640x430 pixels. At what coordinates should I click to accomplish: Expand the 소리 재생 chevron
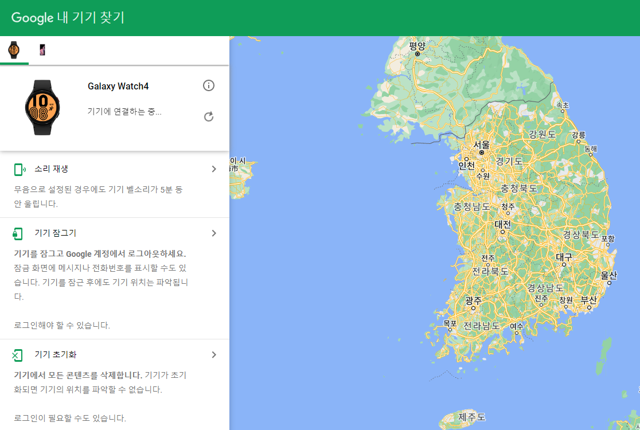point(214,169)
